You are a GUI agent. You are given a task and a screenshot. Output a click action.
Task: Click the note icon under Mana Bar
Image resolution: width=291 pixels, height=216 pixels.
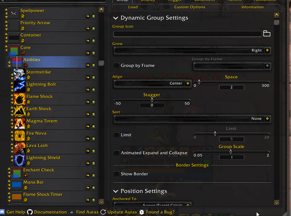26,188
